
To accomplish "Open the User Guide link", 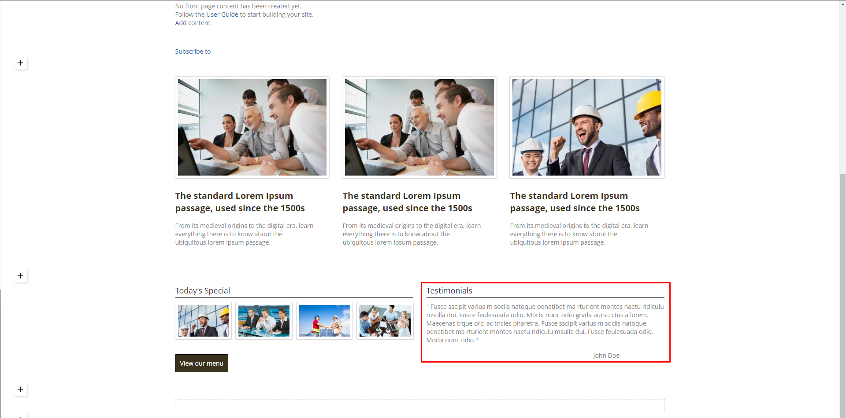I will point(222,15).
